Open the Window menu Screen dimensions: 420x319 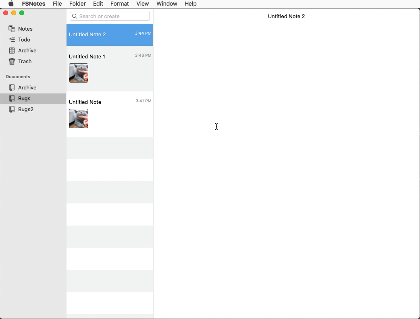pos(166,4)
